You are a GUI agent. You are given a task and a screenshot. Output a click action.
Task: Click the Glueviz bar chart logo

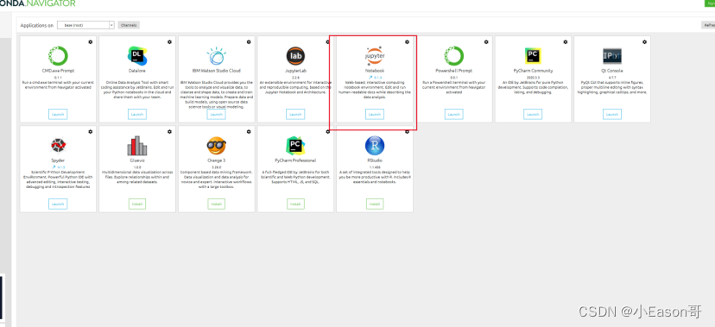(x=136, y=145)
